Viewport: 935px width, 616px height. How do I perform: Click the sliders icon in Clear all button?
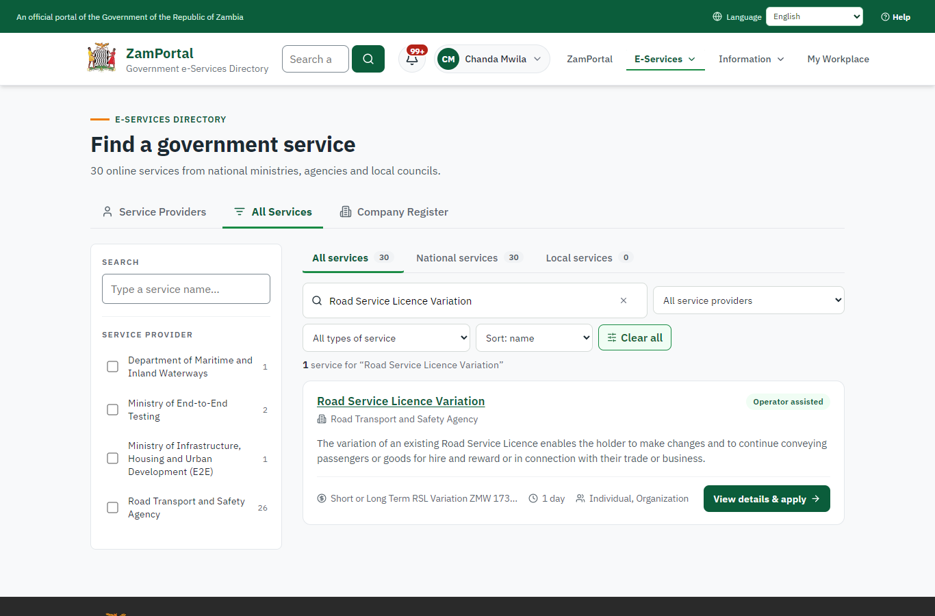(x=612, y=337)
